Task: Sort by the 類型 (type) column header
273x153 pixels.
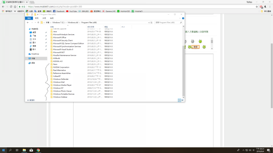Action: (111, 27)
